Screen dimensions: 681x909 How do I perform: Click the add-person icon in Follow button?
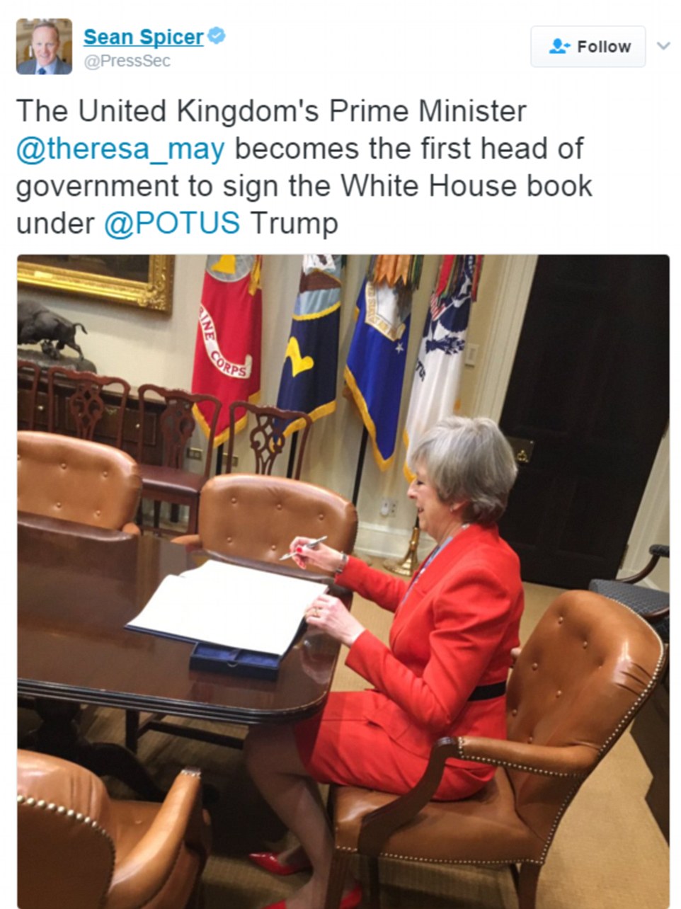559,47
